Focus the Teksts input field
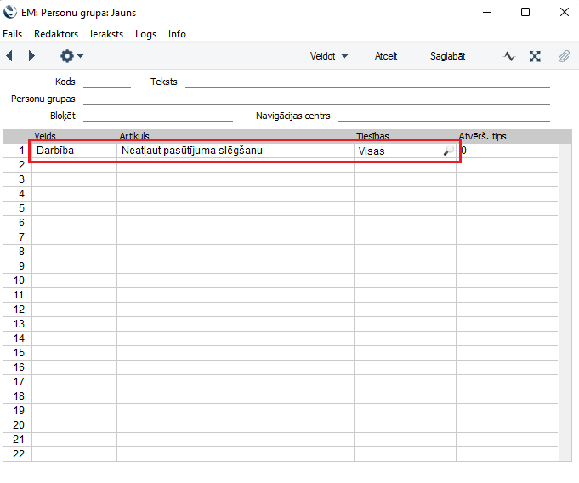This screenshot has height=483, width=579. [367, 82]
